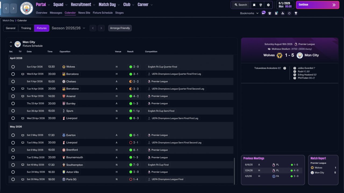Click the fixture list vertical scrollbar
344x193 pixels.
click(x=234, y=171)
